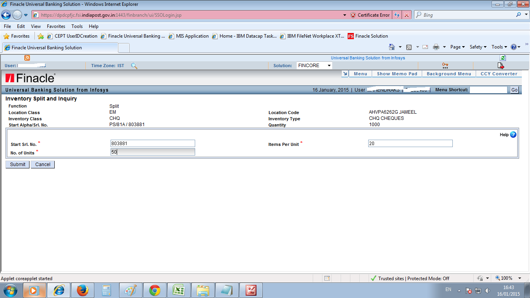Open Chrome from the taskbar
The height and width of the screenshot is (298, 530).
tap(155, 290)
